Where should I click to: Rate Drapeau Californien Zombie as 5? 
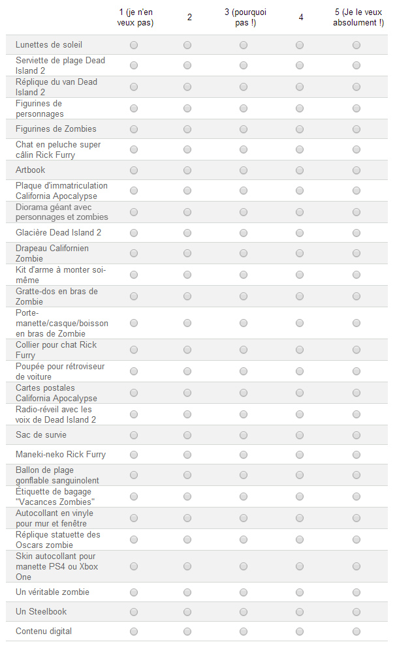(x=356, y=253)
